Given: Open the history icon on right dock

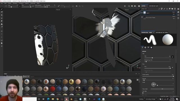Looking at the screenshot, I should [178, 15].
